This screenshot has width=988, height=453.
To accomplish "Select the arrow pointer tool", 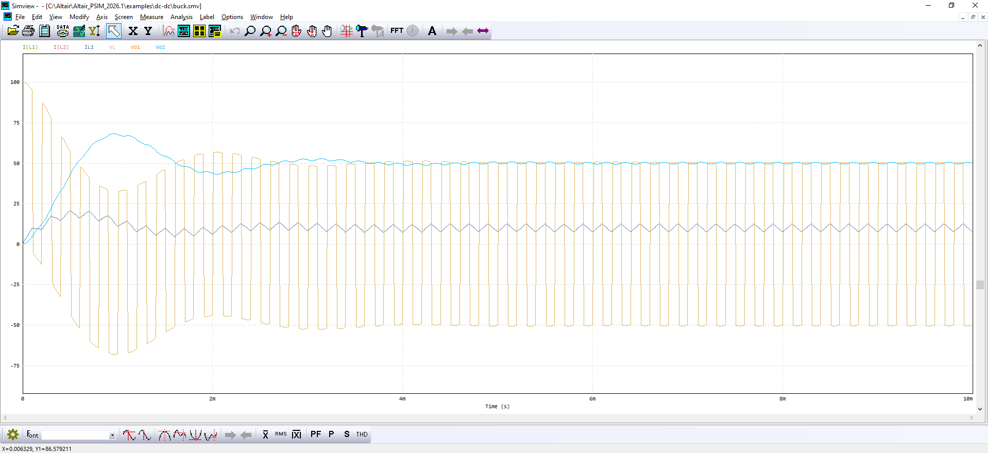I will pyautogui.click(x=114, y=31).
